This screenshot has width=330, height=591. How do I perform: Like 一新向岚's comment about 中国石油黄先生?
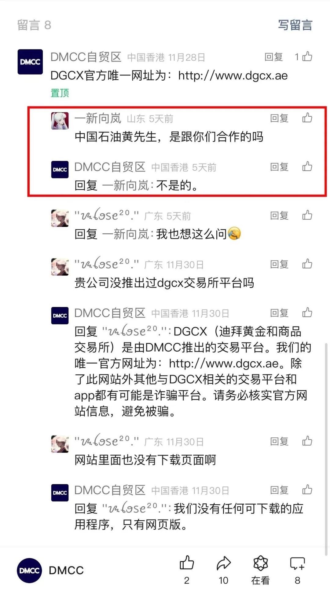(x=307, y=118)
